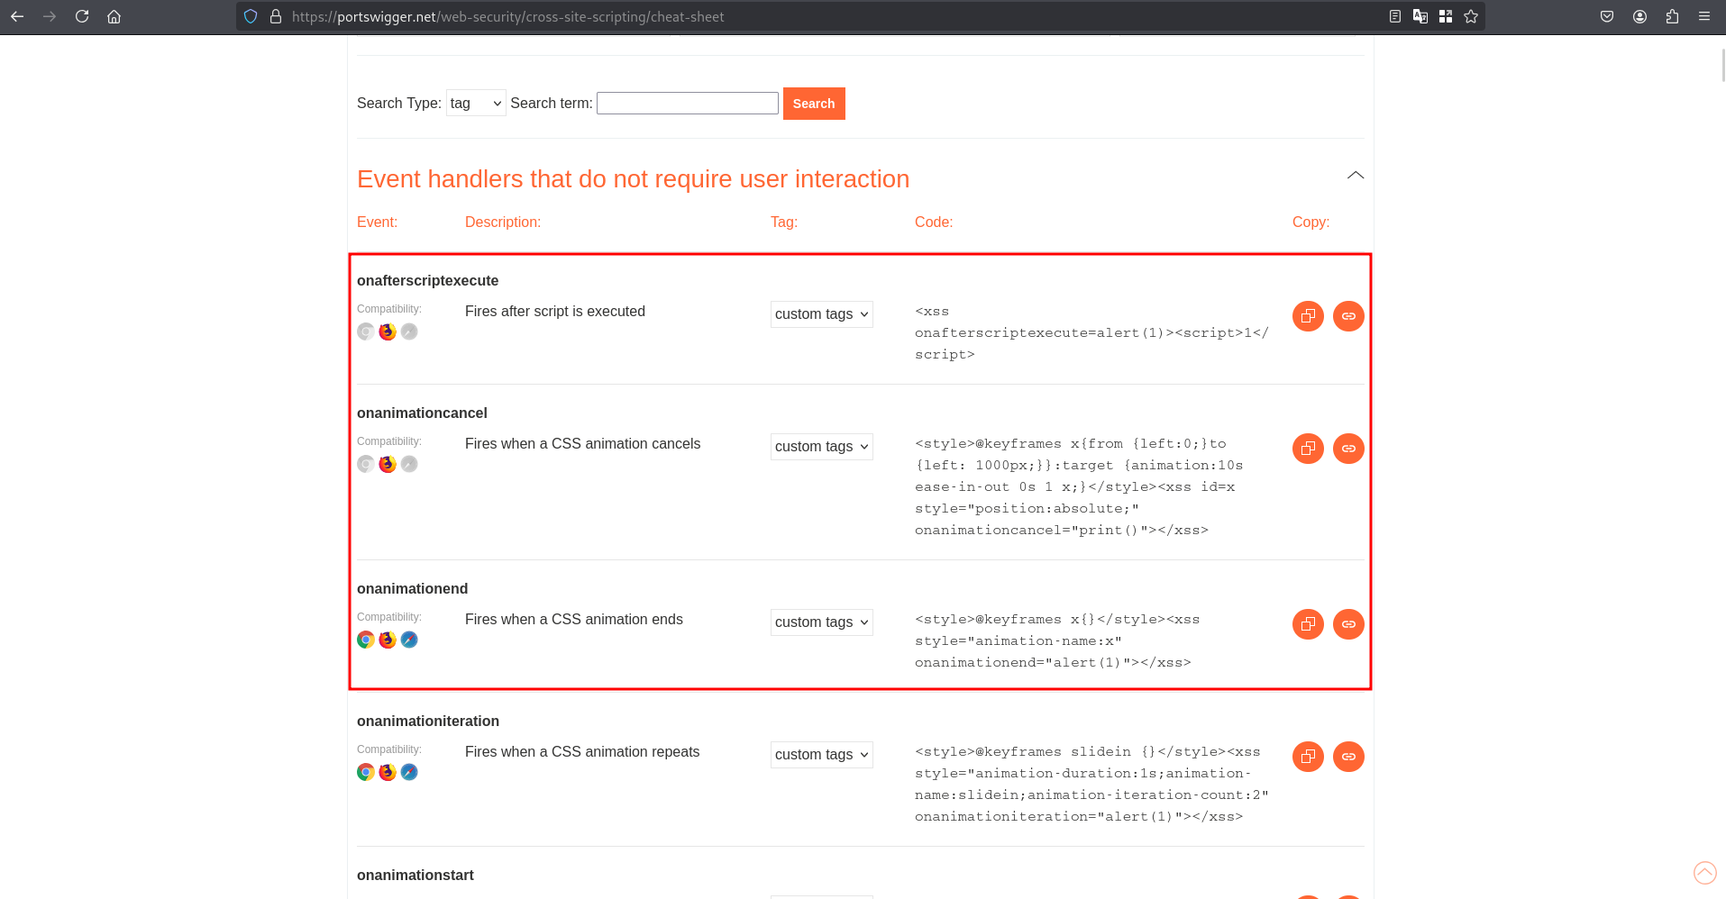Screen dimensions: 1726x899
Task: Toggle reader view icon
Action: coord(1395,16)
